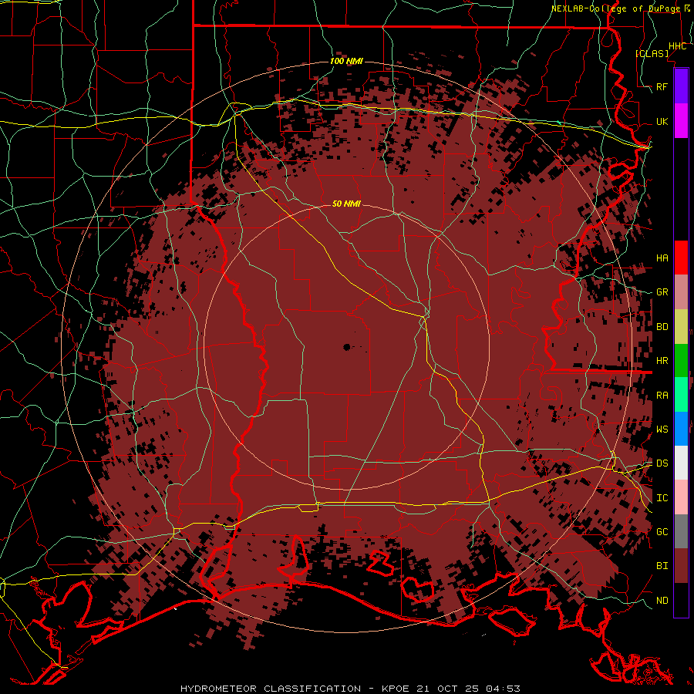Click the RA legend label
The image size is (694, 694).
[662, 396]
